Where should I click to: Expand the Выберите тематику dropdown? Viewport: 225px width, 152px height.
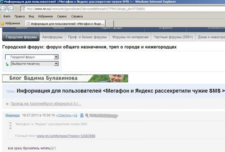point(56,64)
